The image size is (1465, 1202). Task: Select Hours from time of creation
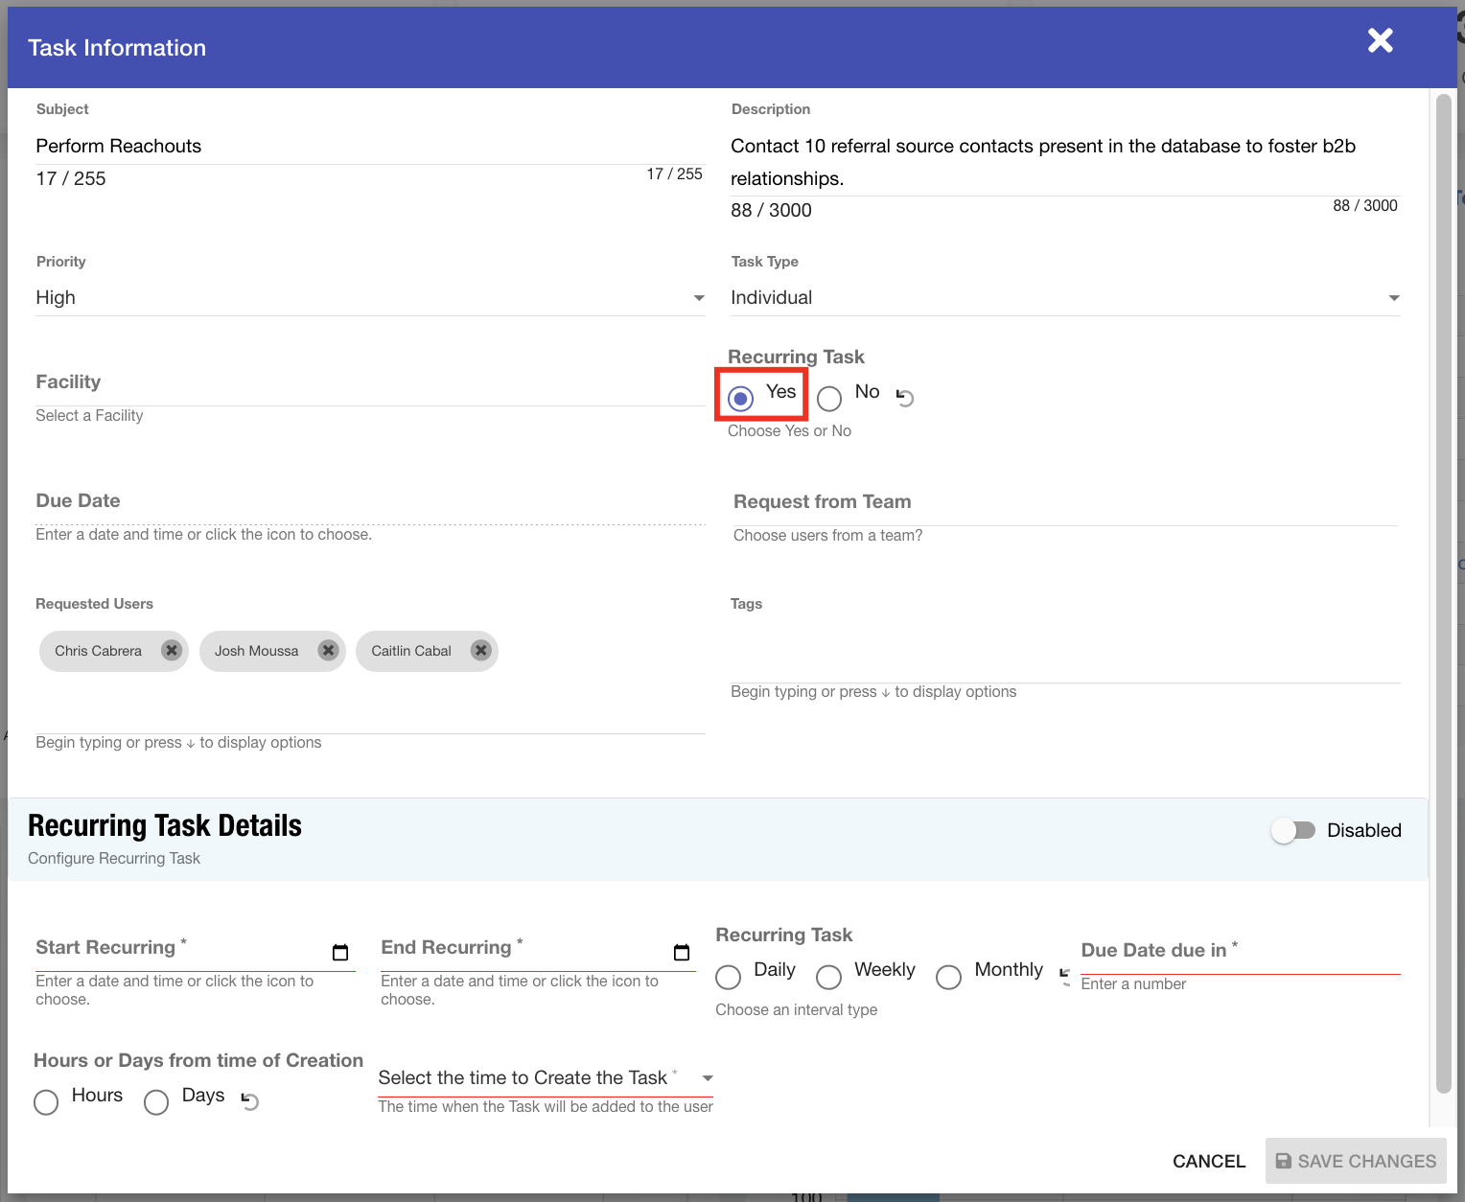(x=46, y=1102)
